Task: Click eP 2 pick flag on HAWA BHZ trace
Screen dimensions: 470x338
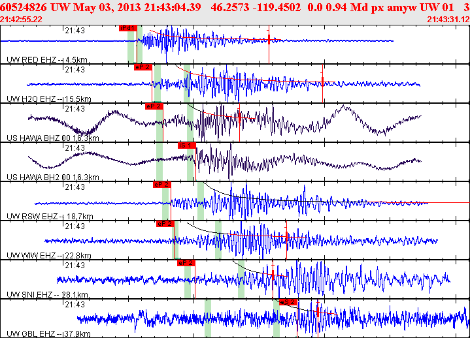Action: pyautogui.click(x=154, y=106)
